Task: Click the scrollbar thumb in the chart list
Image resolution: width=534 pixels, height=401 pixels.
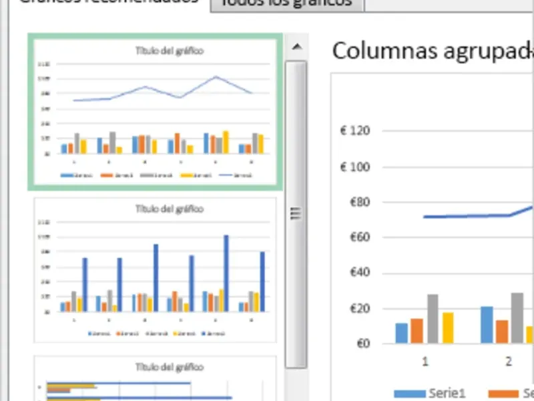Action: point(296,214)
